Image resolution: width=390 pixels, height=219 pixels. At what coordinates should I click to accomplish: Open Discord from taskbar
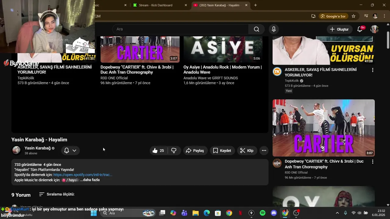[274, 213]
